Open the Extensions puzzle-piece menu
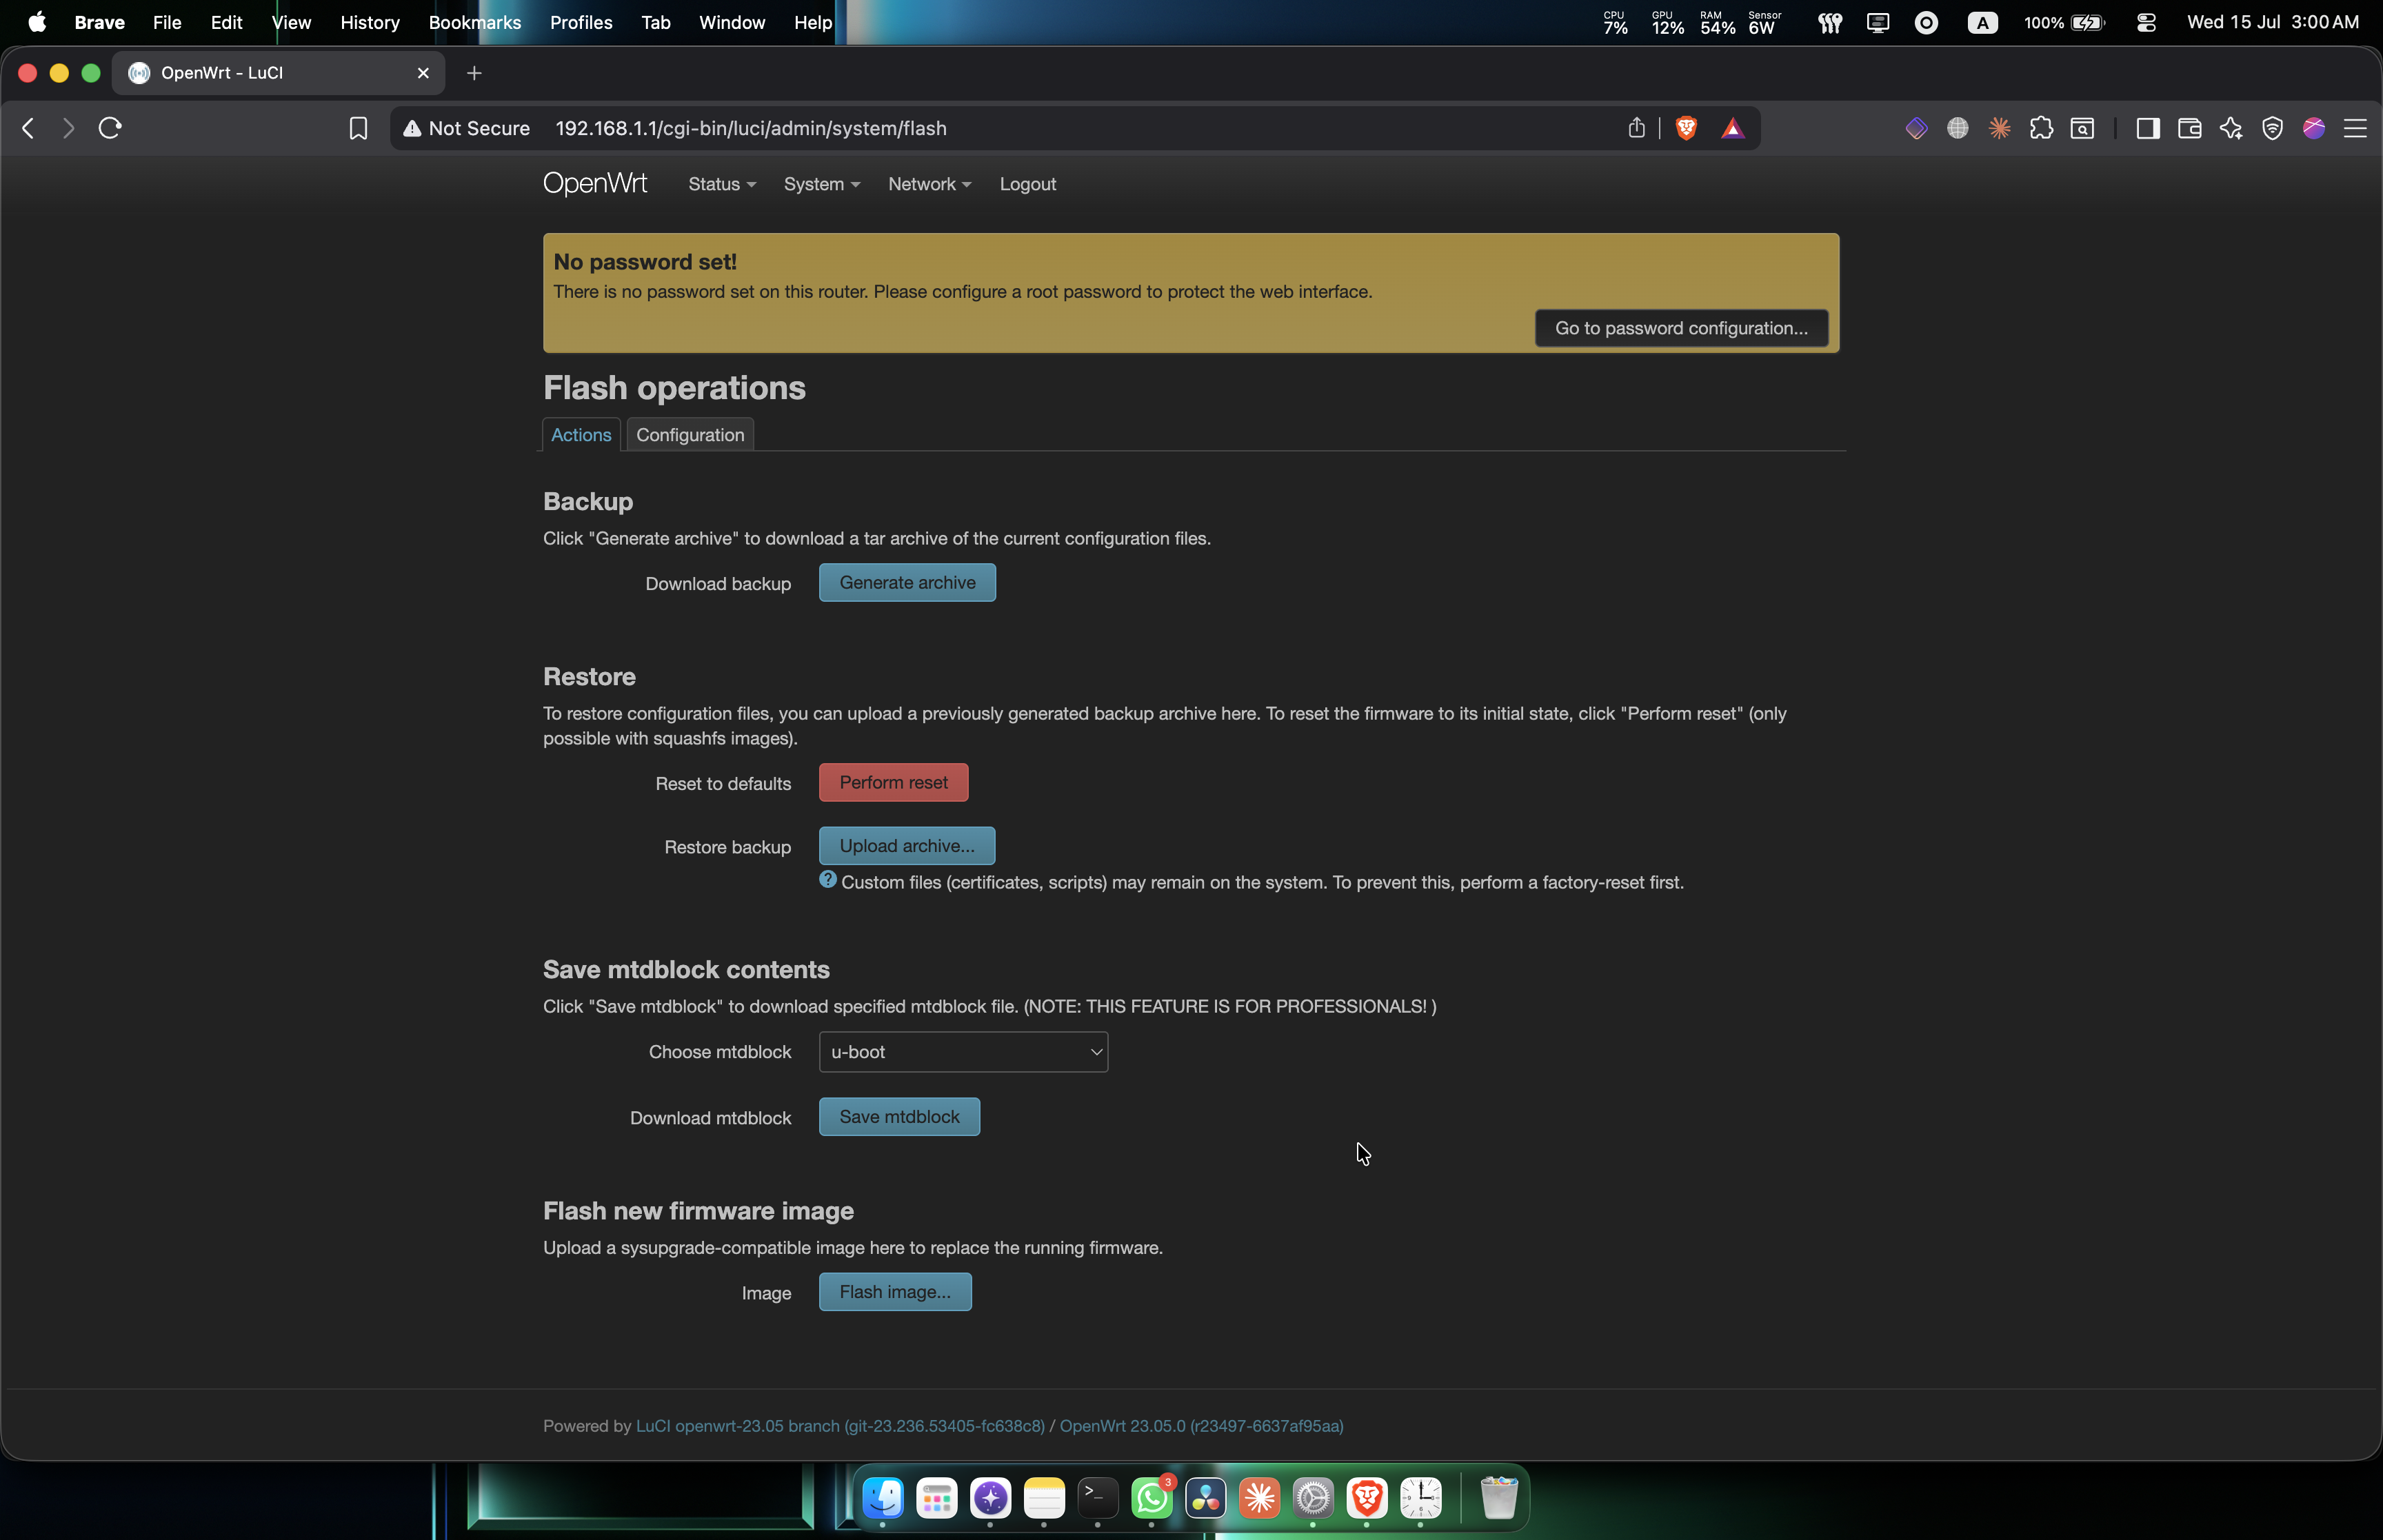 coord(2041,128)
